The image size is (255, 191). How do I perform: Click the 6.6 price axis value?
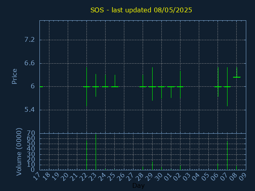pyautogui.click(x=29, y=63)
